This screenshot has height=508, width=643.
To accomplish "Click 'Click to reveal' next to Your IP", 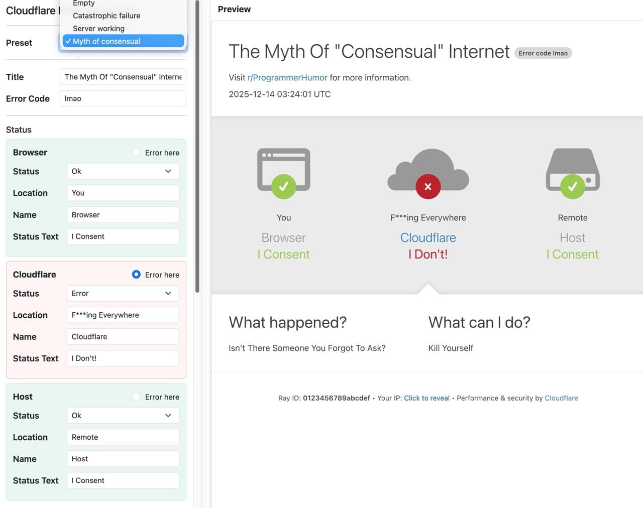I will pos(426,398).
